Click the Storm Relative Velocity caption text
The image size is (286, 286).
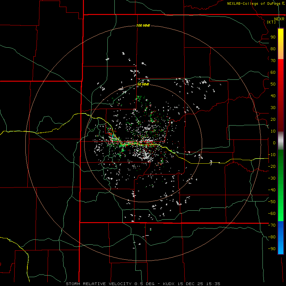coord(143,284)
